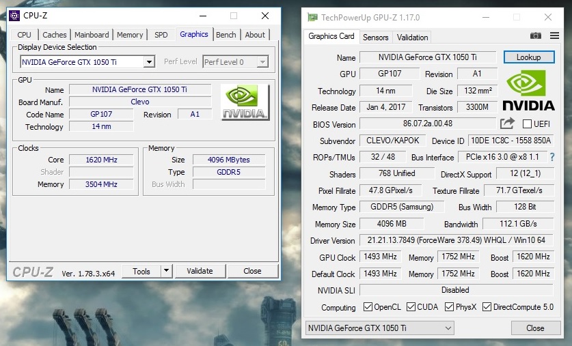The width and height of the screenshot is (572, 346).
Task: Click the BIOS export share icon
Action: (x=507, y=123)
